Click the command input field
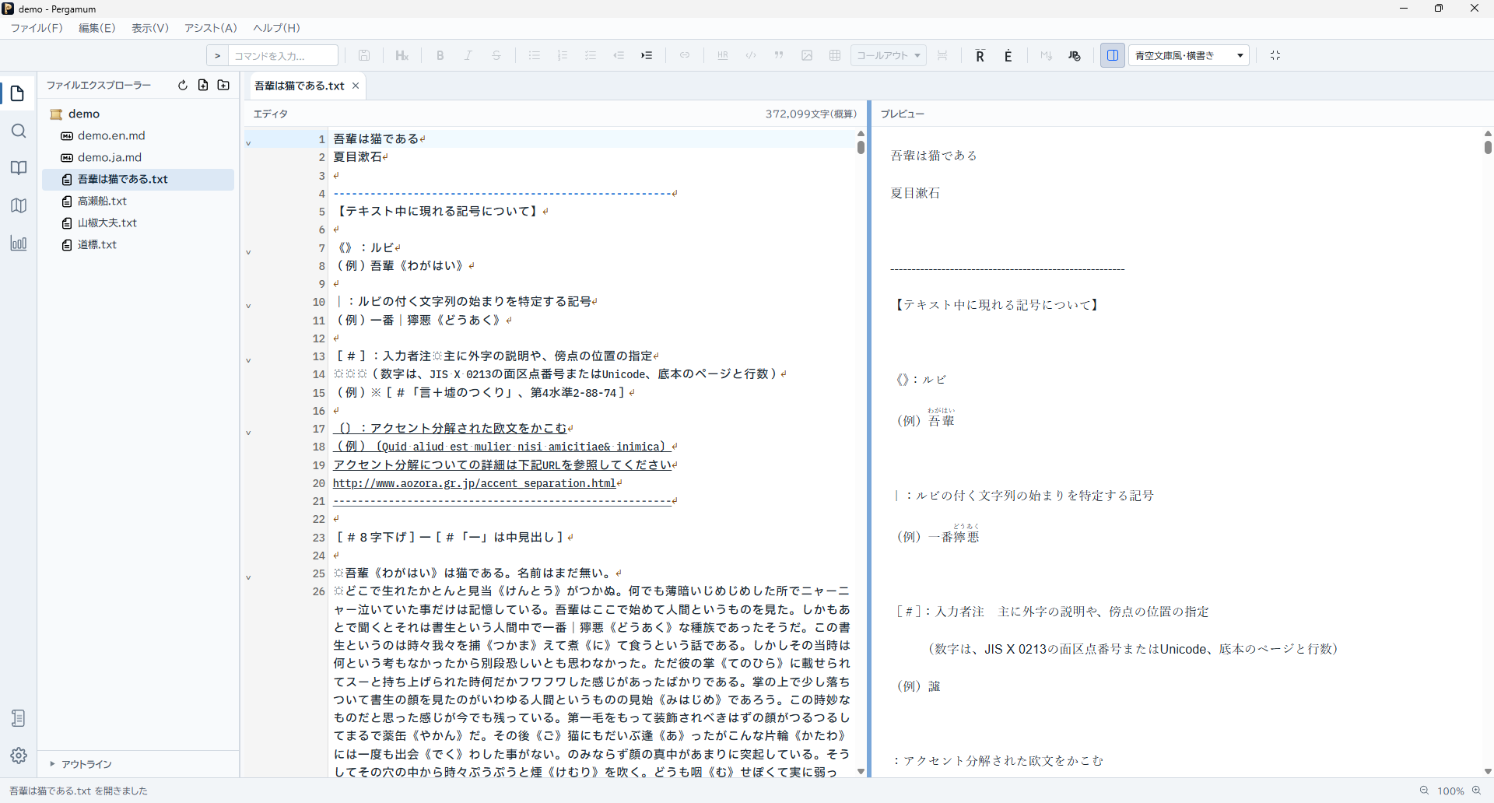Image resolution: width=1494 pixels, height=803 pixels. [283, 55]
